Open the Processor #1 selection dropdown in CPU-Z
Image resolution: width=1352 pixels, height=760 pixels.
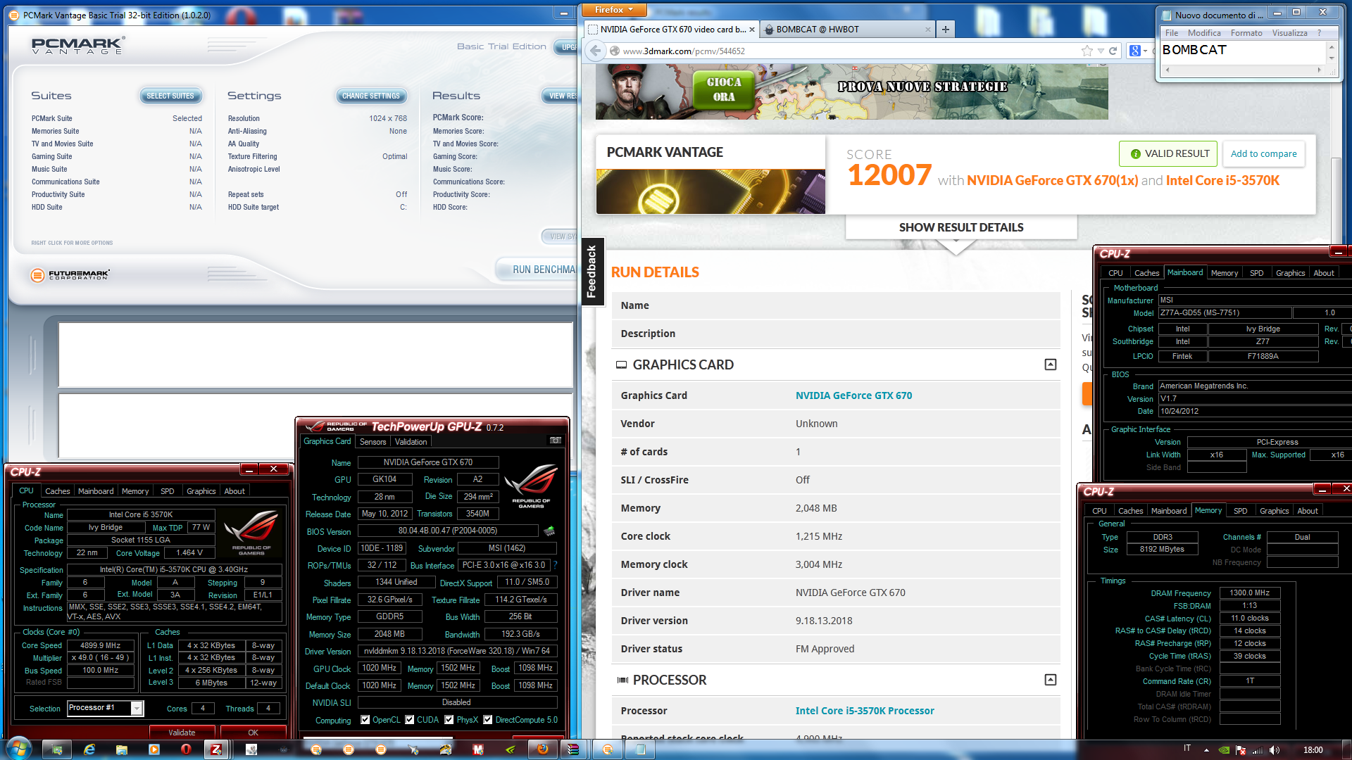tap(137, 709)
